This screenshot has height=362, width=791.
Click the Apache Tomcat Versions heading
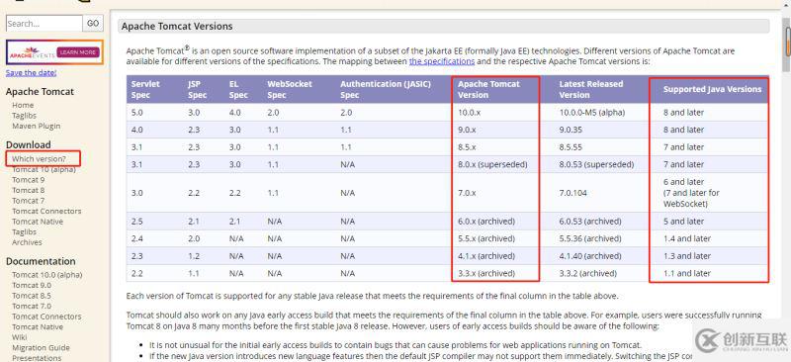click(177, 27)
